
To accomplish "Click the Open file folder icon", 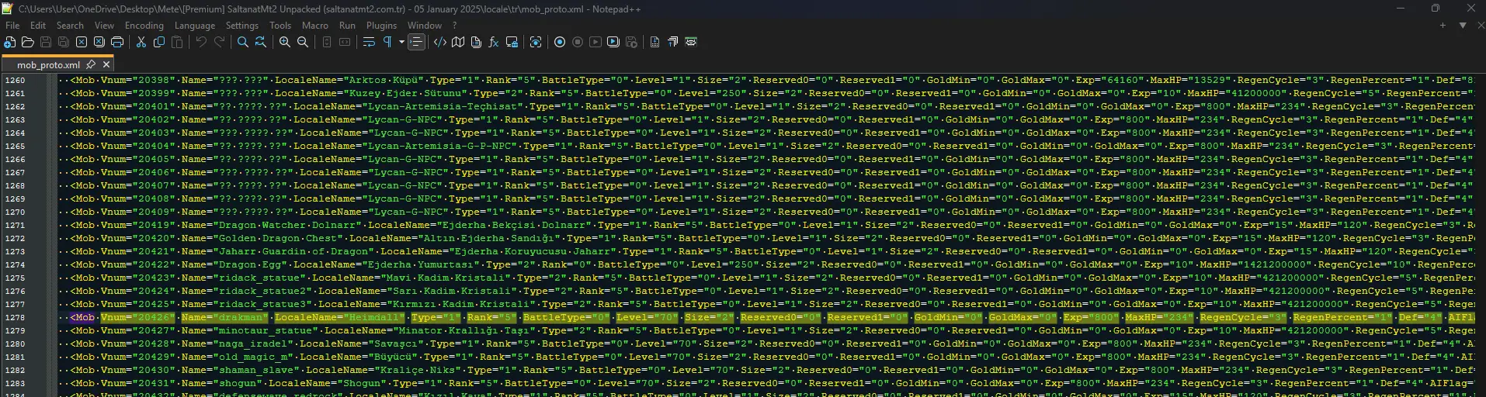I will 28,42.
